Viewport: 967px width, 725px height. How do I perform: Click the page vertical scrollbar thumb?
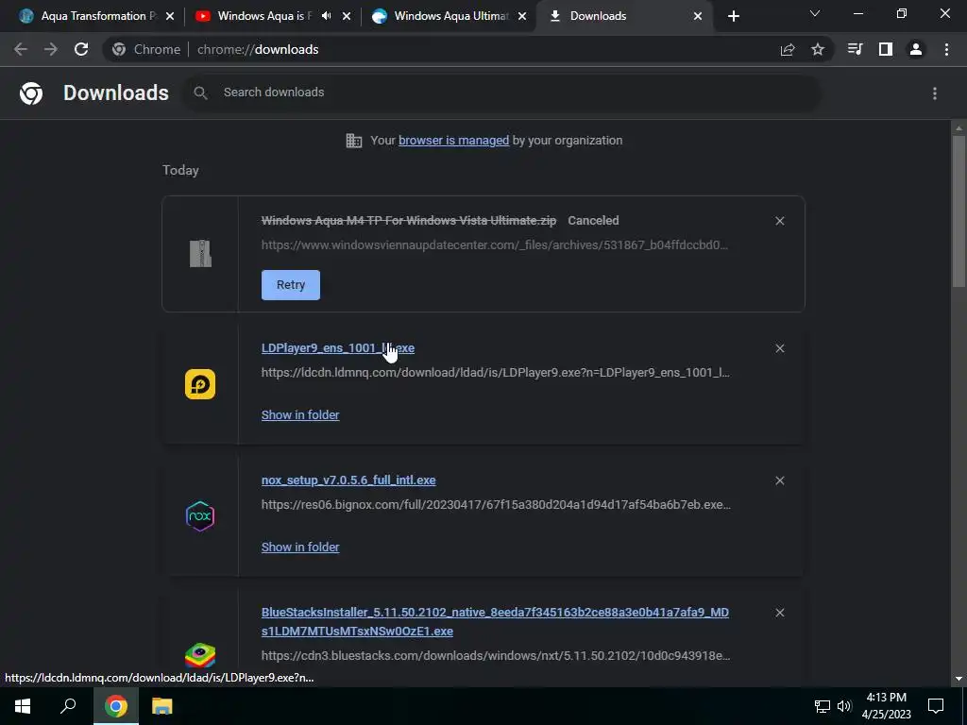click(x=959, y=211)
